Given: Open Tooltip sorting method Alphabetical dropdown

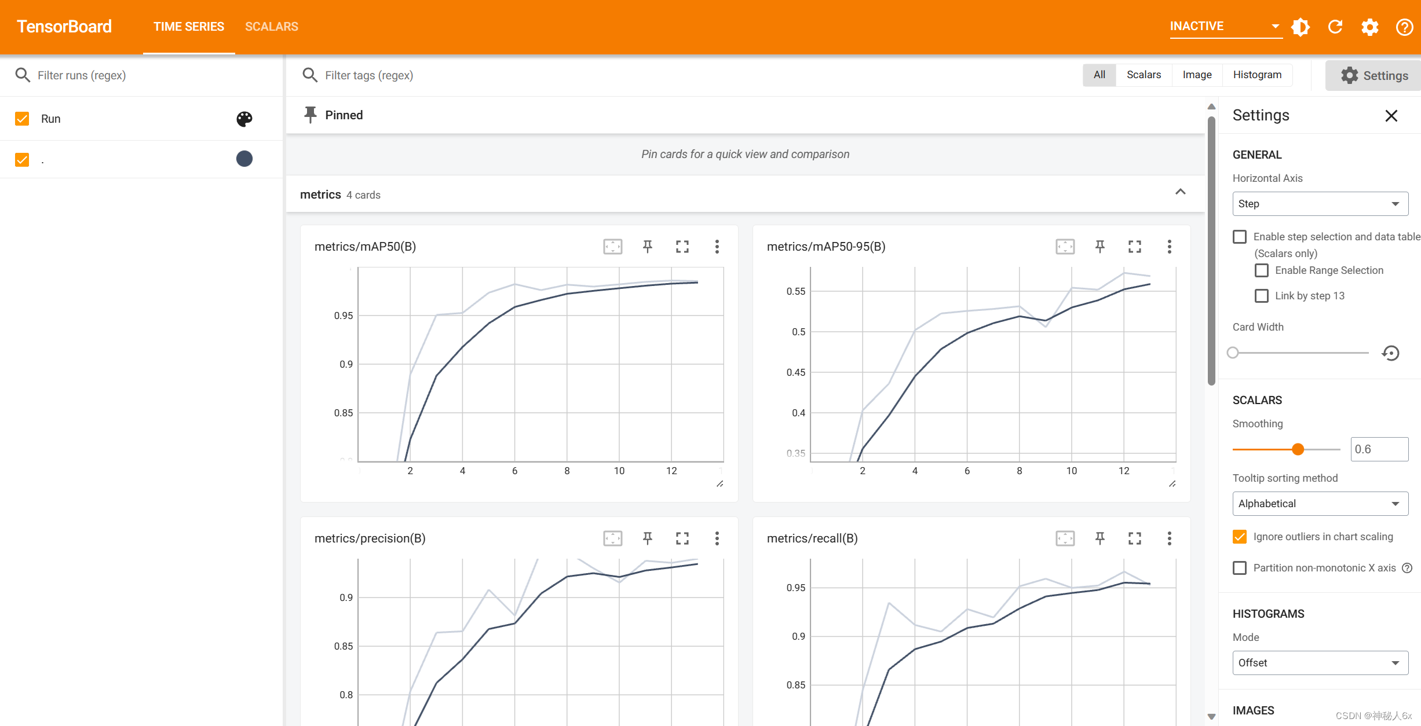Looking at the screenshot, I should (x=1320, y=504).
